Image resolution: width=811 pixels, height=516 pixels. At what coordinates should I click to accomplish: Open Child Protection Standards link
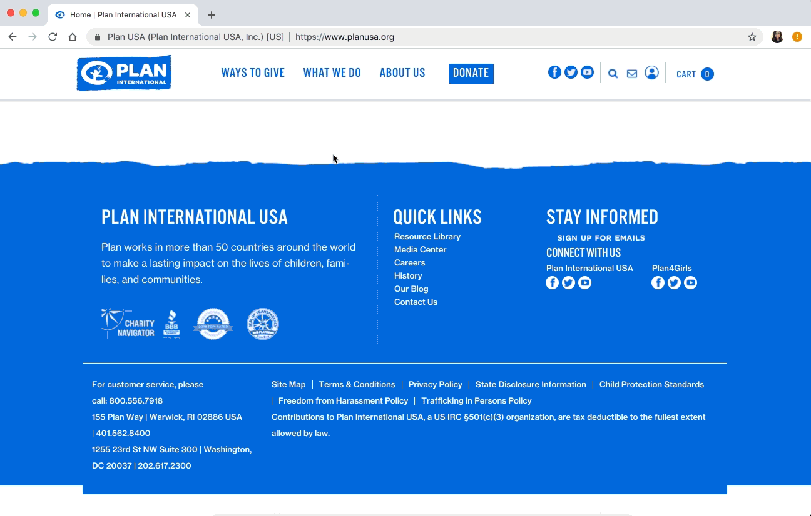(651, 384)
